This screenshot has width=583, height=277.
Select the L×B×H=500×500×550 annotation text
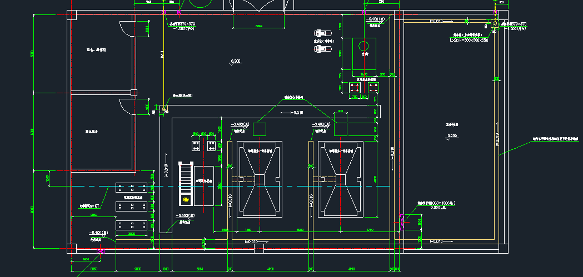coord(469,40)
